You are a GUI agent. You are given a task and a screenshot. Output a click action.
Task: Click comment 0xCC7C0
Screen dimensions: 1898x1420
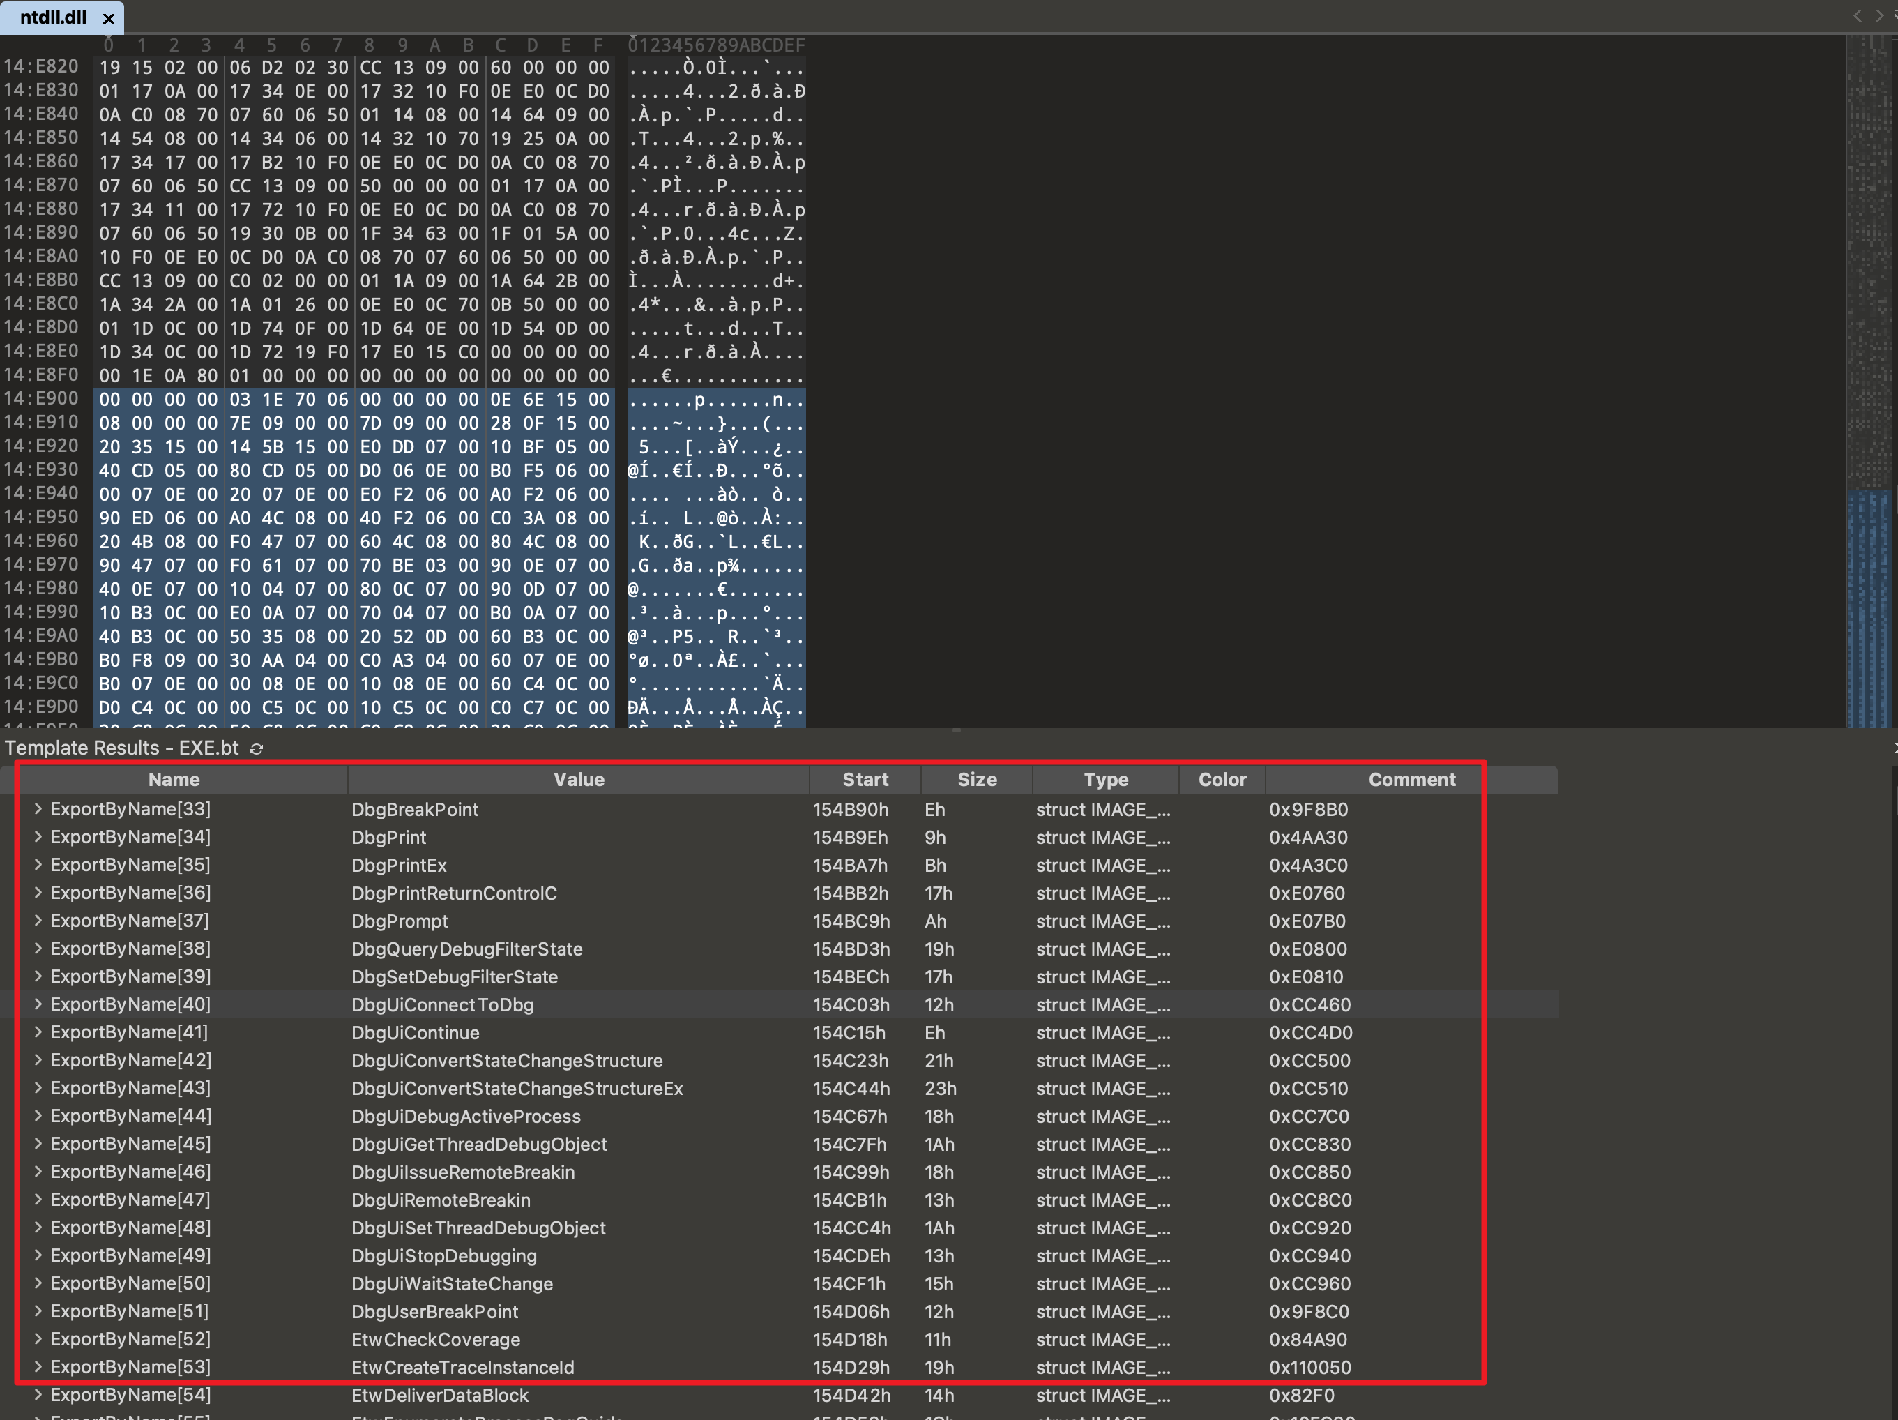(x=1309, y=1117)
